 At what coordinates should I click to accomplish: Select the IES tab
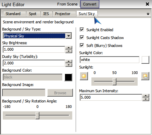pos(47,14)
